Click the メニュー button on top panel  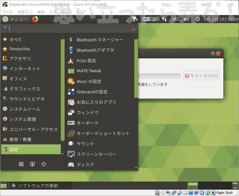coord(15,19)
